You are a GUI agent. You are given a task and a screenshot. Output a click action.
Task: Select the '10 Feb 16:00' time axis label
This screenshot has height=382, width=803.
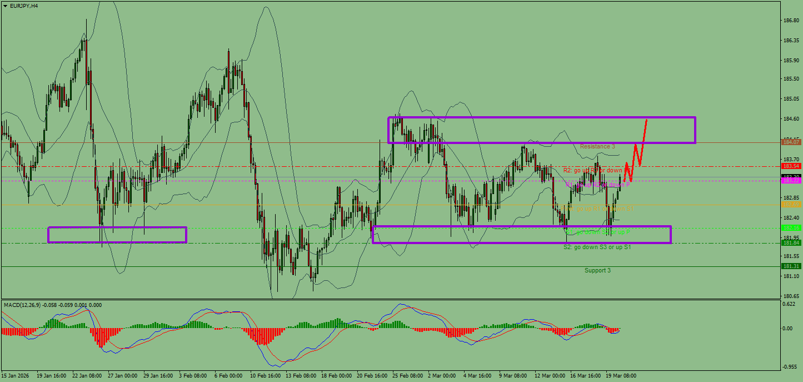(266, 376)
